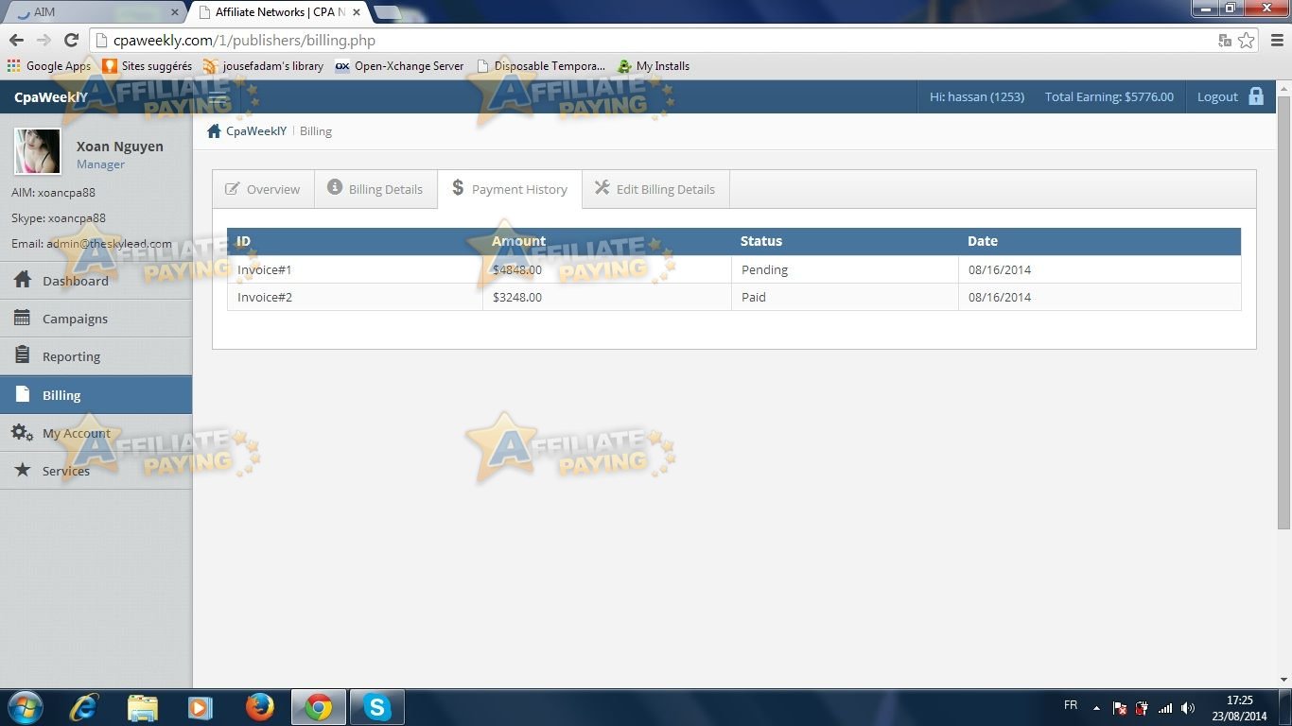Viewport: 1292px width, 726px height.
Task: Show hidden tray icons arrow
Action: [x=1096, y=708]
